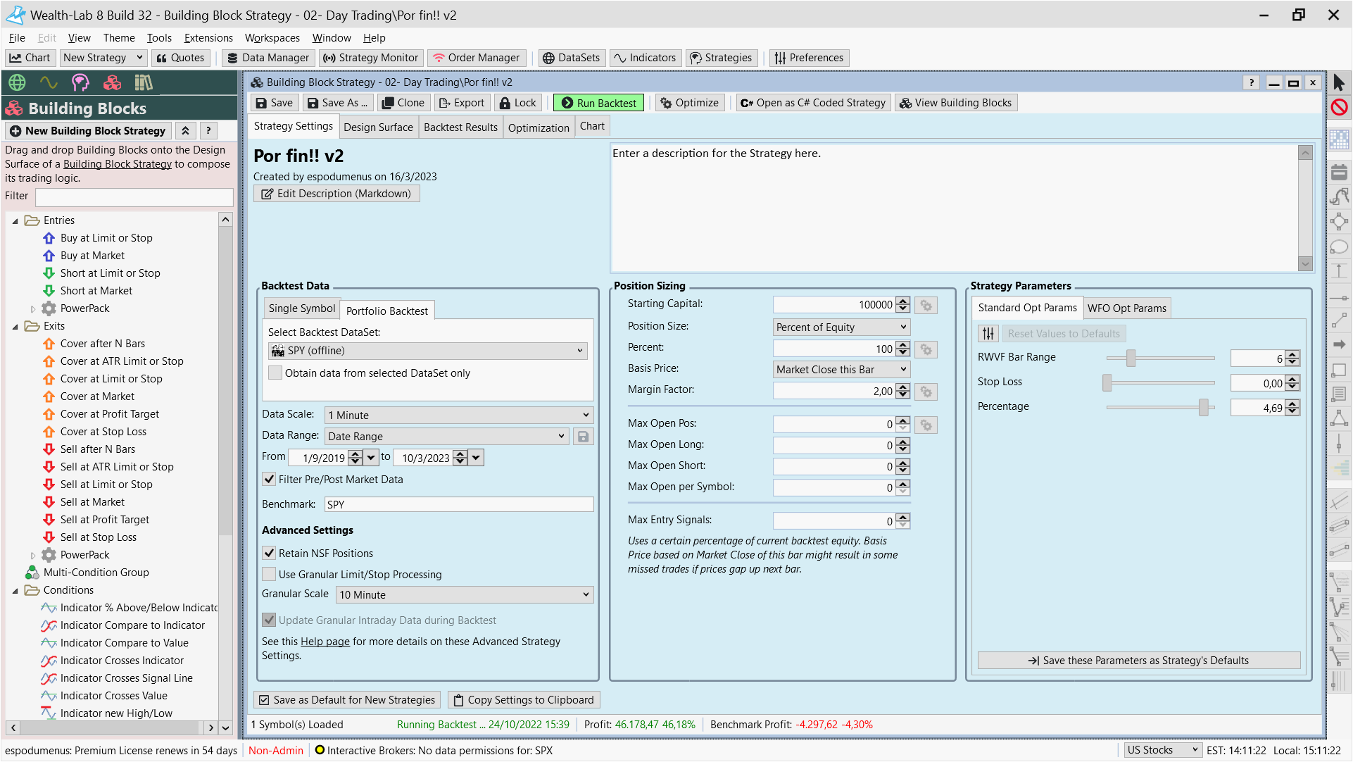The image size is (1353, 762).
Task: Toggle Filter Pre/Post Market Data checkbox
Action: point(270,480)
